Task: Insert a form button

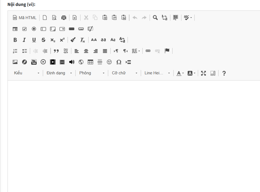Action: coord(72,29)
